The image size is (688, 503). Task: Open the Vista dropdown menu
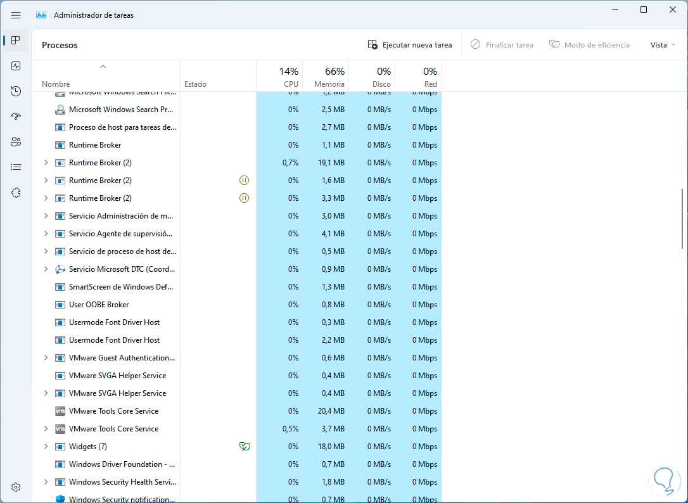pos(663,45)
